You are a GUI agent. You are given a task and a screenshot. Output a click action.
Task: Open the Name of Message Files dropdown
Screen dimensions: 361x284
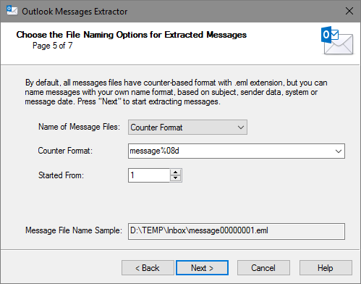(x=187, y=128)
